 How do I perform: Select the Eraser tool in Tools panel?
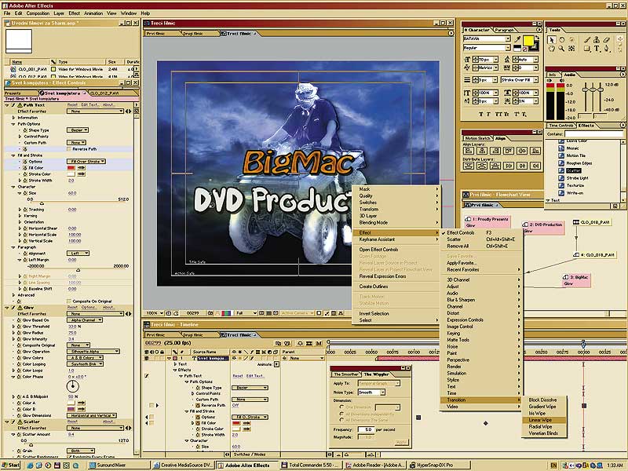click(606, 39)
